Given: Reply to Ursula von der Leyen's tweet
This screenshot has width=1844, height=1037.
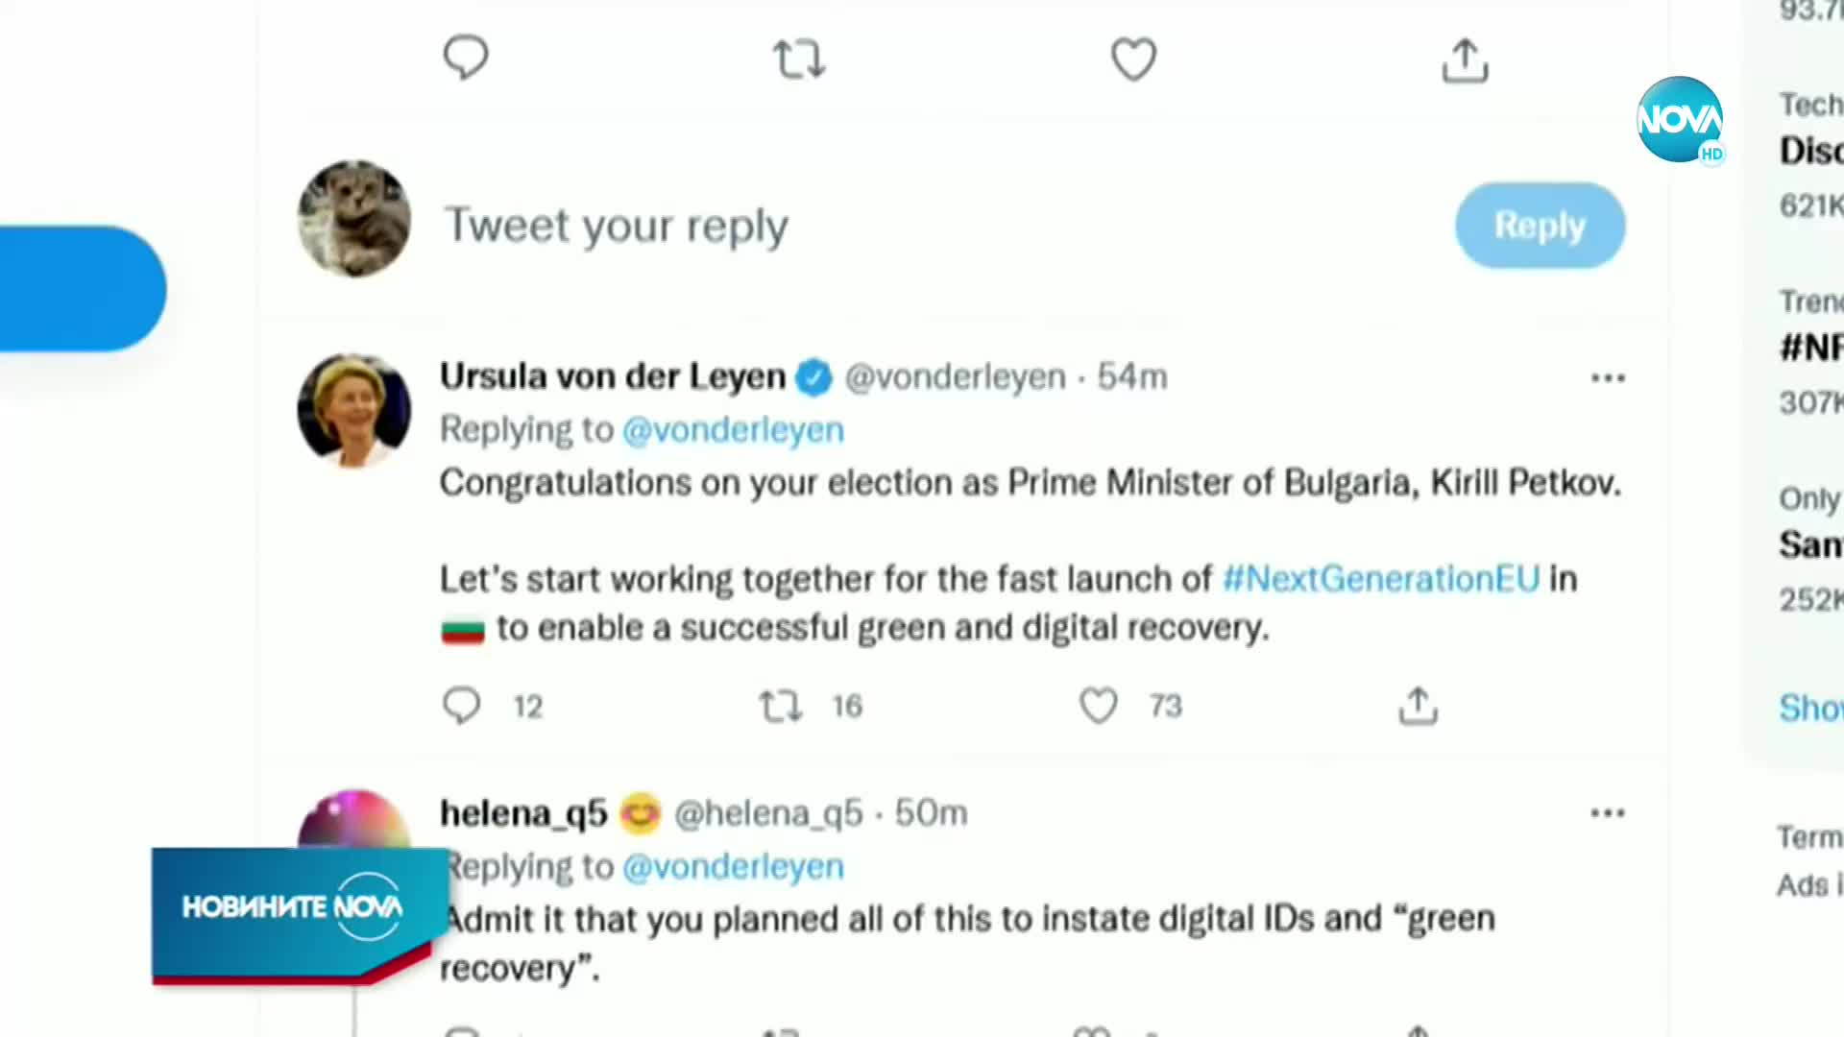Looking at the screenshot, I should (462, 706).
